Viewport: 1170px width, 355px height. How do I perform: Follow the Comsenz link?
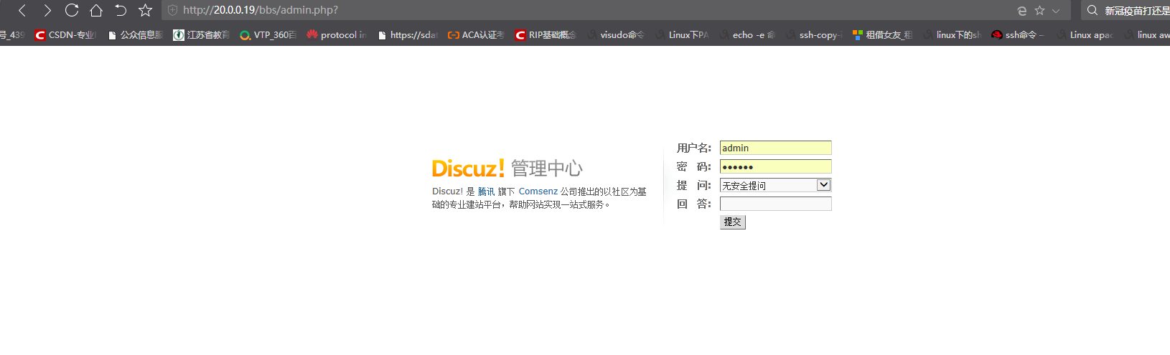(x=538, y=191)
